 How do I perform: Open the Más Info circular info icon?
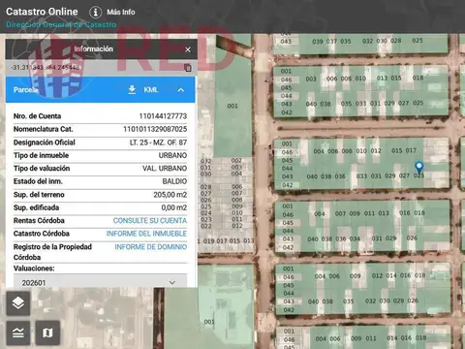click(95, 13)
